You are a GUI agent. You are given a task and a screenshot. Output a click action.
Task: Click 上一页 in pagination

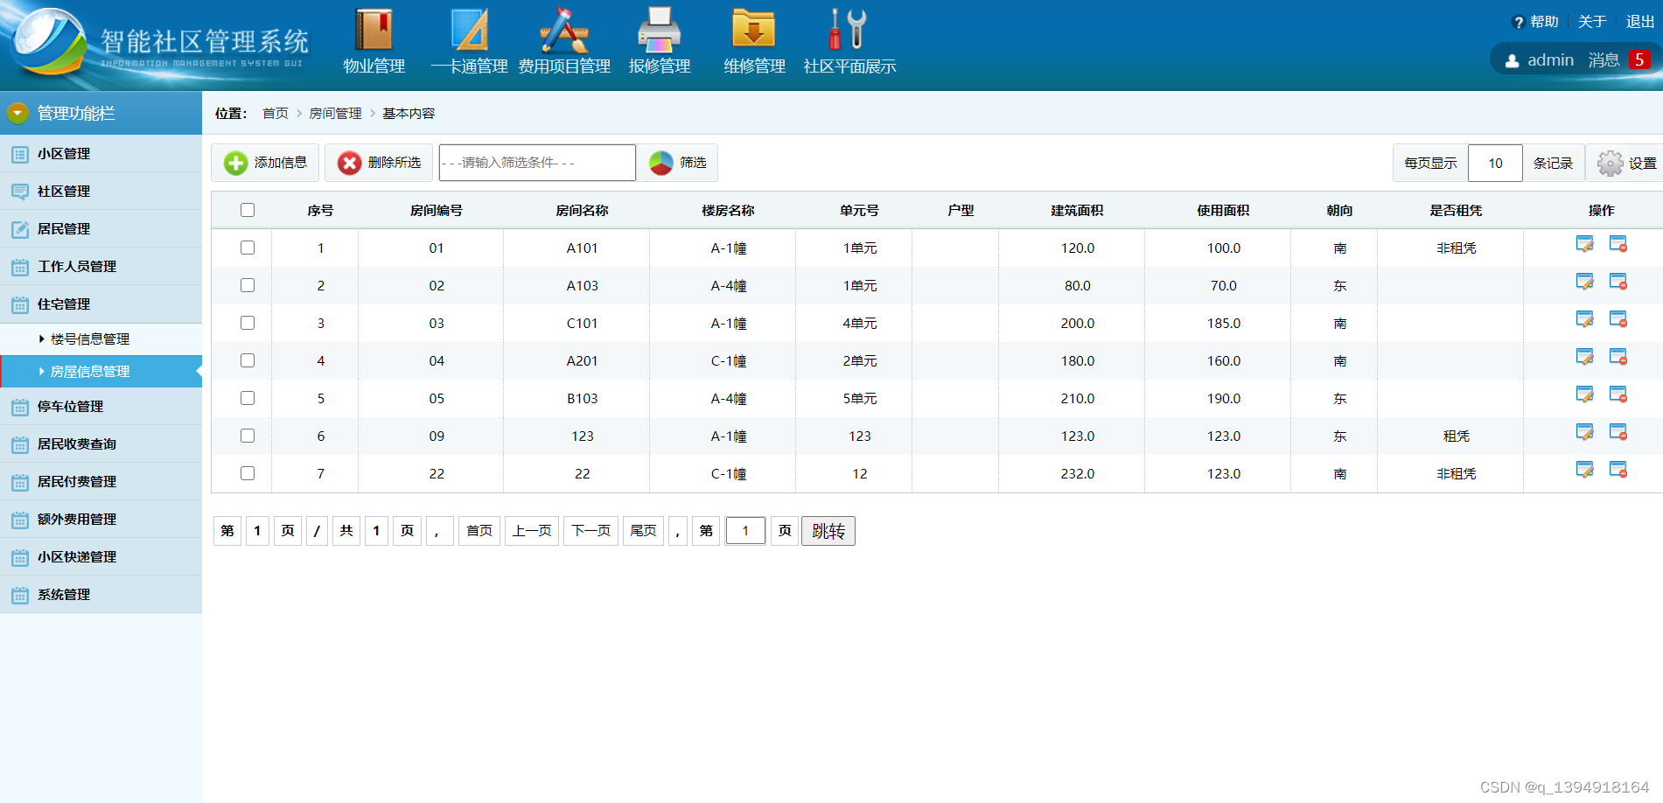(x=532, y=531)
